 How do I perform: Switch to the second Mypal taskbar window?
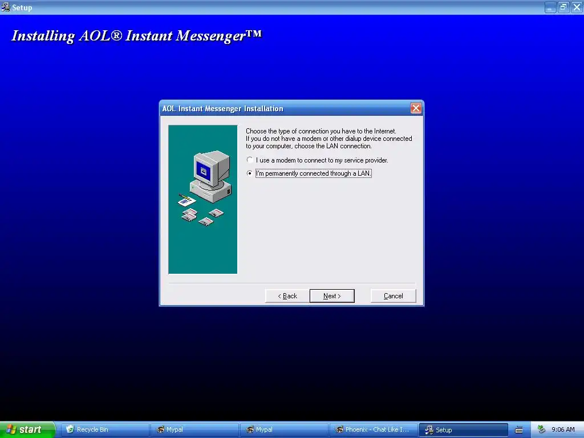click(284, 430)
